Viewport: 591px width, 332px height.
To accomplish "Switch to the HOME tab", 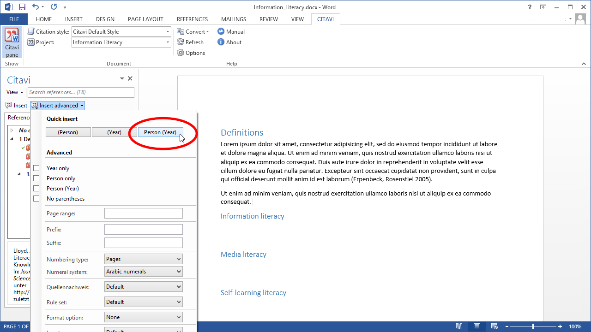I will pos(44,19).
